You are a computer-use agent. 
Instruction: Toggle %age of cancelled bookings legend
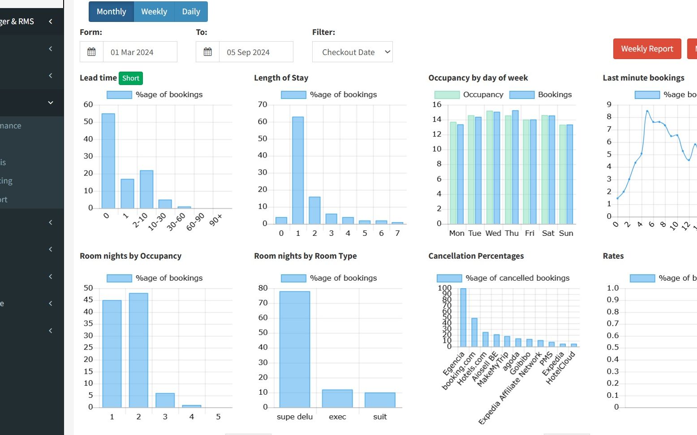pyautogui.click(x=503, y=278)
